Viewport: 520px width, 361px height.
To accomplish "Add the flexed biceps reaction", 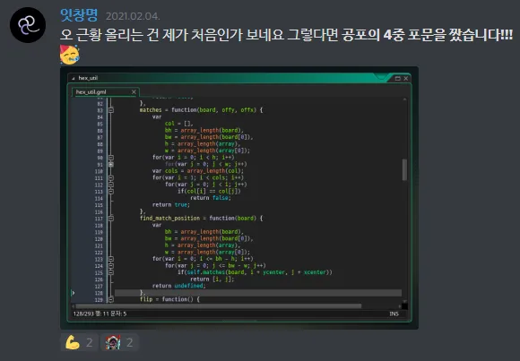I will pos(79,342).
